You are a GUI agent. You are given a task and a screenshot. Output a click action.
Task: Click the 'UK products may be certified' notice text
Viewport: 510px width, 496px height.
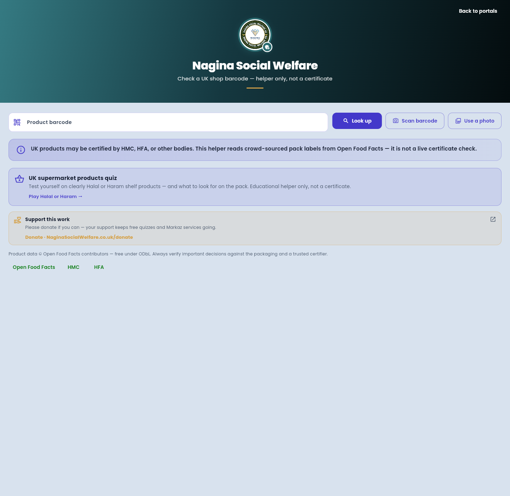click(x=254, y=149)
